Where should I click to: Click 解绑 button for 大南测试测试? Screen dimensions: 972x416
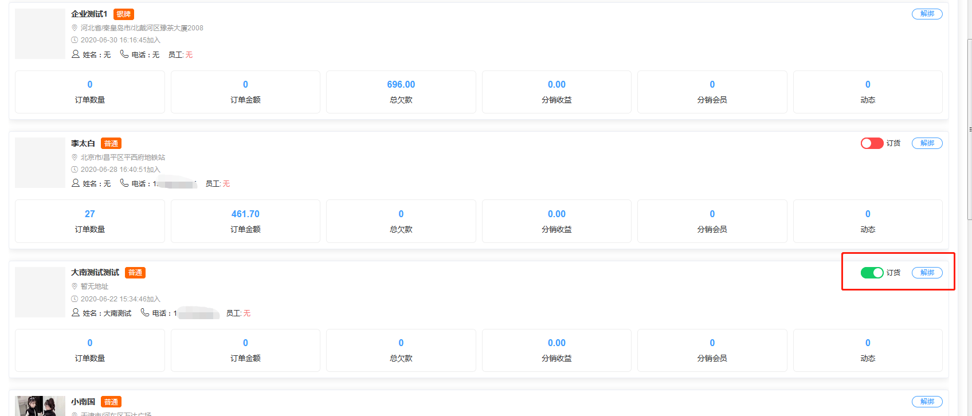point(927,273)
